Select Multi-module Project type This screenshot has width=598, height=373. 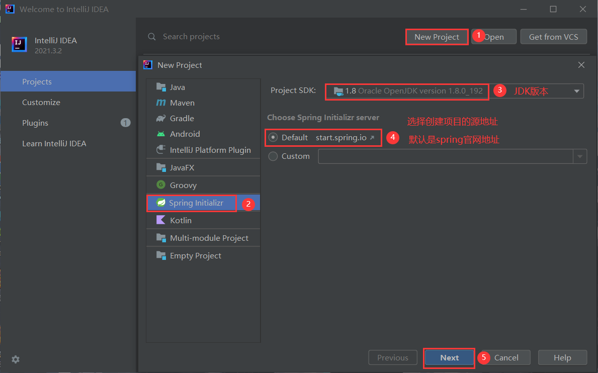(x=203, y=238)
